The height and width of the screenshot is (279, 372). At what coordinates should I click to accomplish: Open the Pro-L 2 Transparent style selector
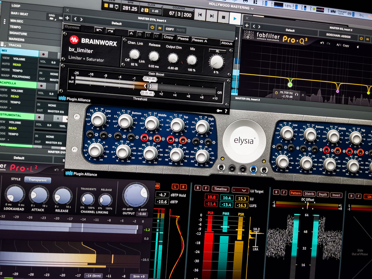click(38, 180)
